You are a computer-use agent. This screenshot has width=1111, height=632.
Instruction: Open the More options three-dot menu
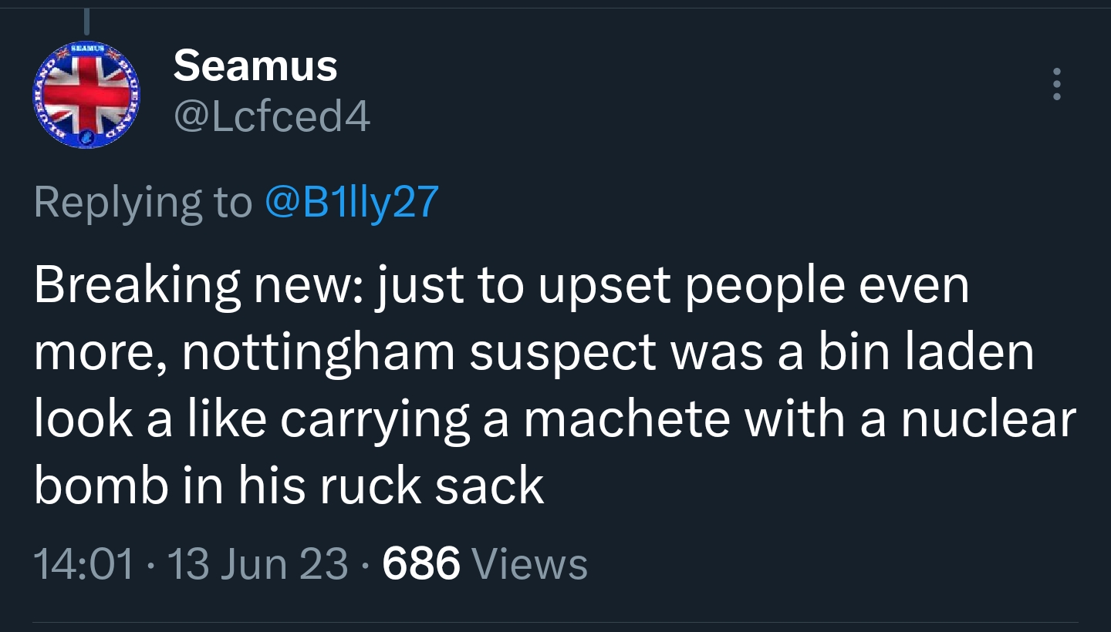[1057, 84]
